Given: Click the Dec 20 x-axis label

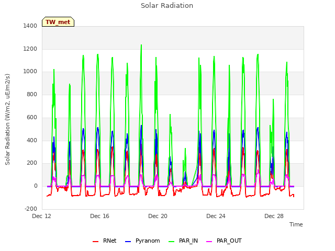Looking at the screenshot, I should 158,216.
